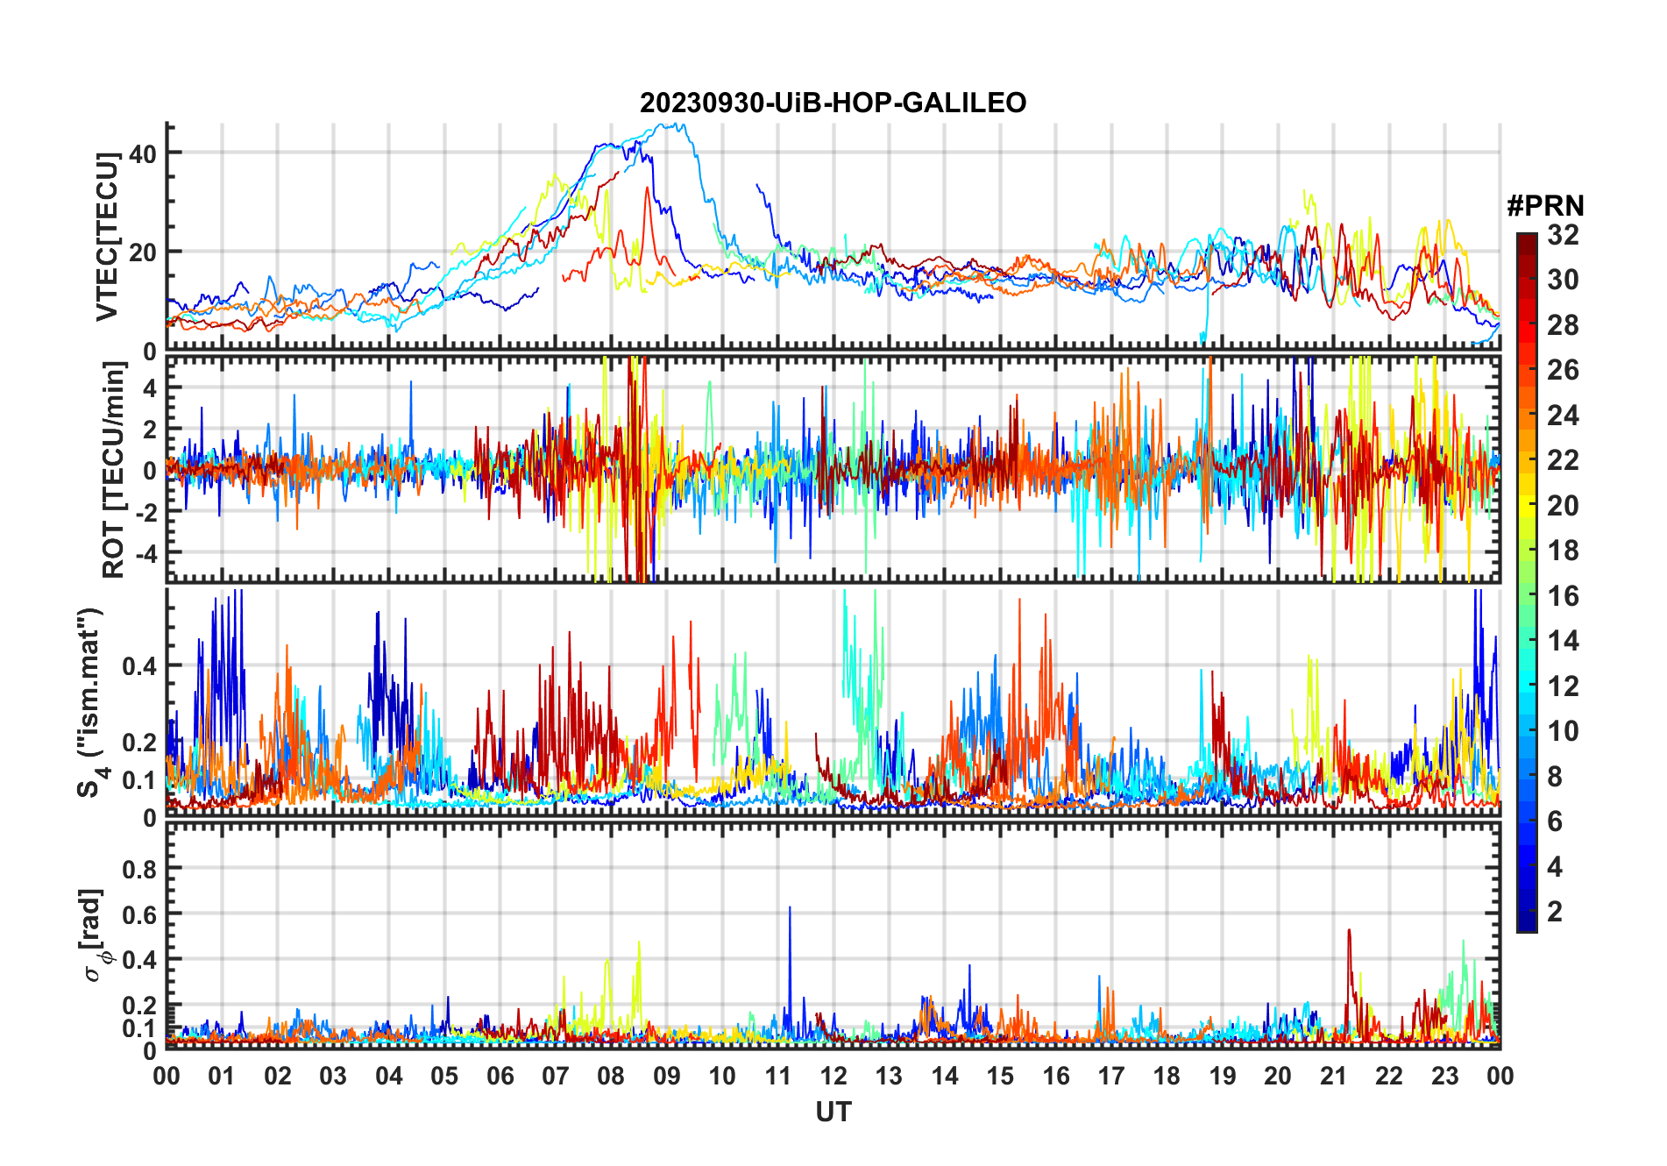Viewport: 1667px width, 1166px height.
Task: Click the ROT [TECU/min] y-axis label
Action: coord(114,471)
